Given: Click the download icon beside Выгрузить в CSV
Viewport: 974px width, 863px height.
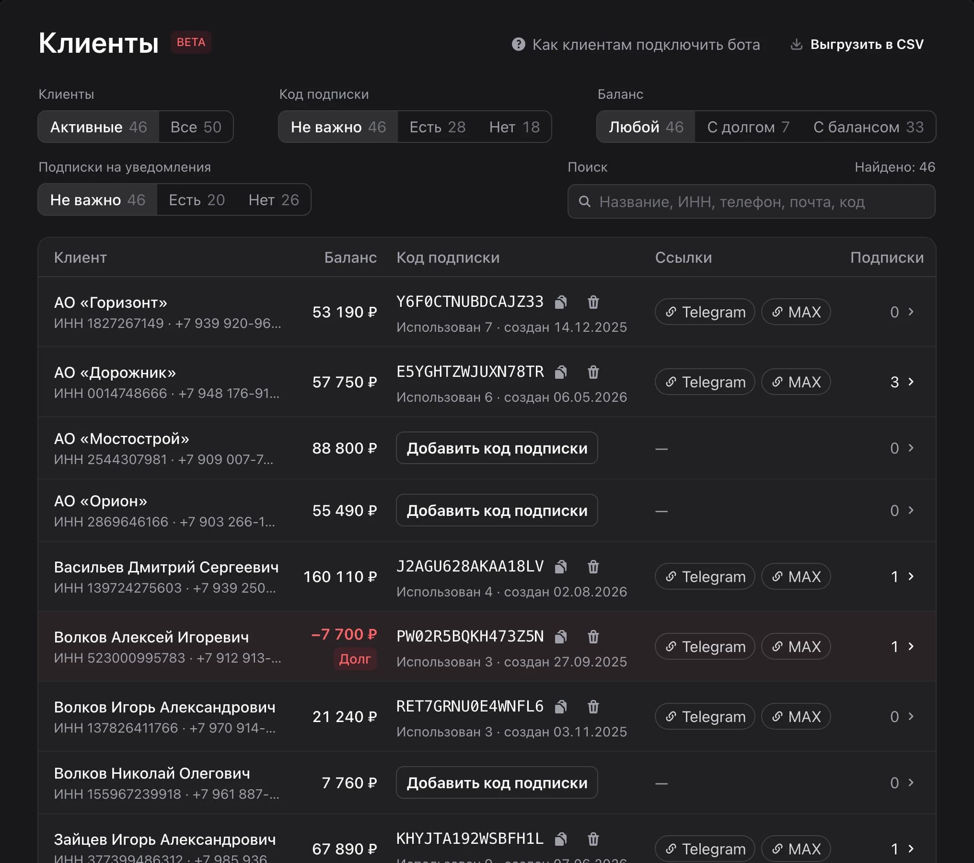Looking at the screenshot, I should click(796, 45).
